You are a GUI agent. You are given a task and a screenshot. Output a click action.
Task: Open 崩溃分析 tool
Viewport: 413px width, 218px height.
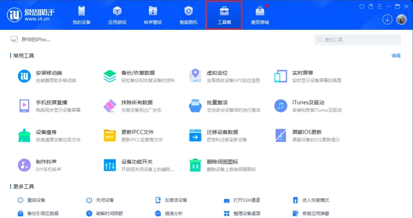(x=169, y=213)
